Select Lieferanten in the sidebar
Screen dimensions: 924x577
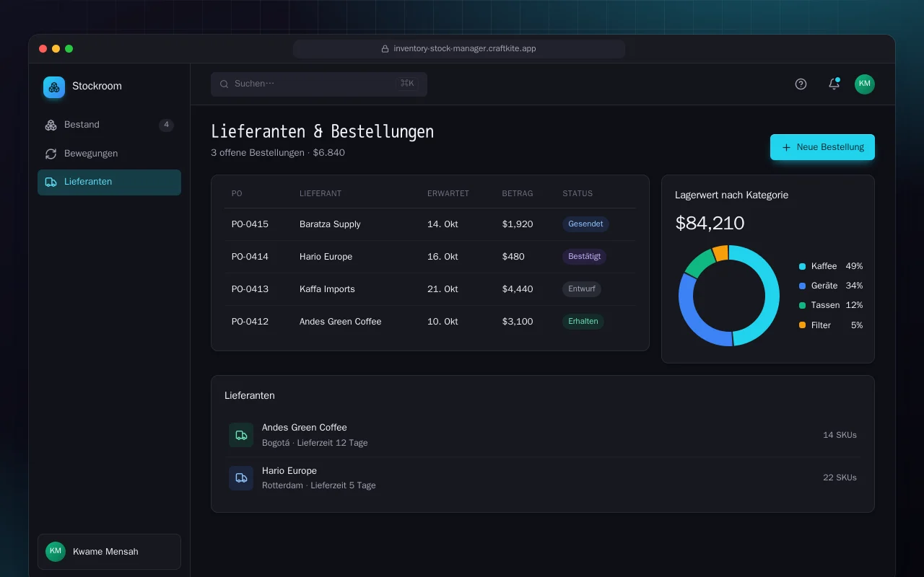(109, 182)
